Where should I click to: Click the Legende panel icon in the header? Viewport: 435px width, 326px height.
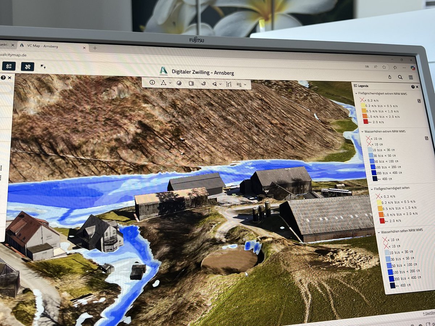(355, 86)
